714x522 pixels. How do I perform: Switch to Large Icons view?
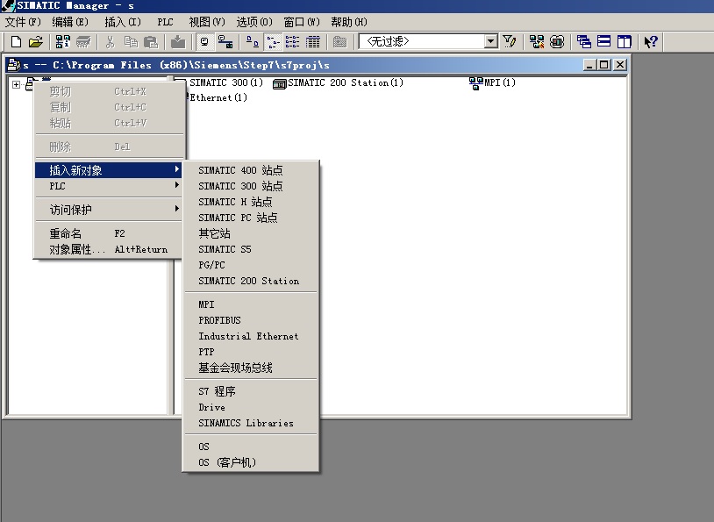(x=252, y=41)
